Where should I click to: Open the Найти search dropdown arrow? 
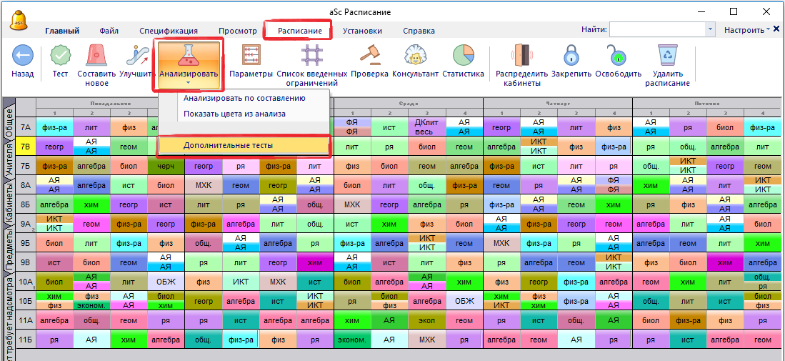(709, 29)
